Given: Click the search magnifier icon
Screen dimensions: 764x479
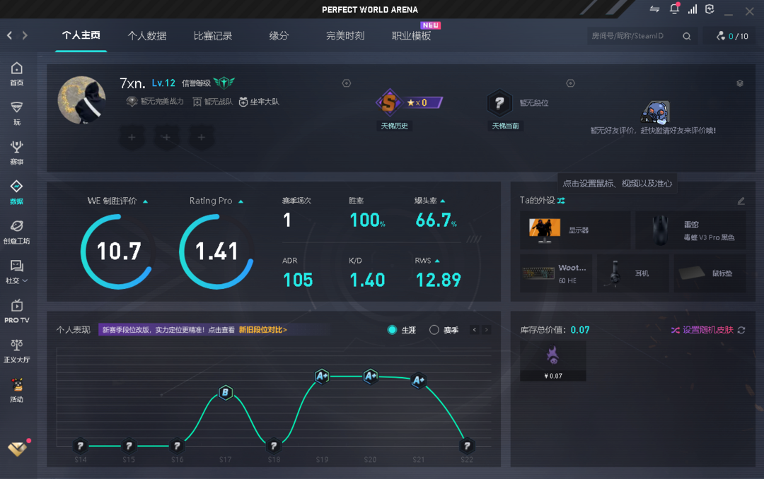Looking at the screenshot, I should [x=687, y=36].
